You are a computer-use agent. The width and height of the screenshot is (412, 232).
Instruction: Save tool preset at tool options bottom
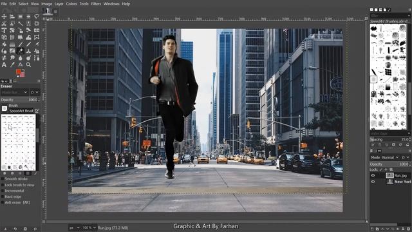[x=5, y=229]
